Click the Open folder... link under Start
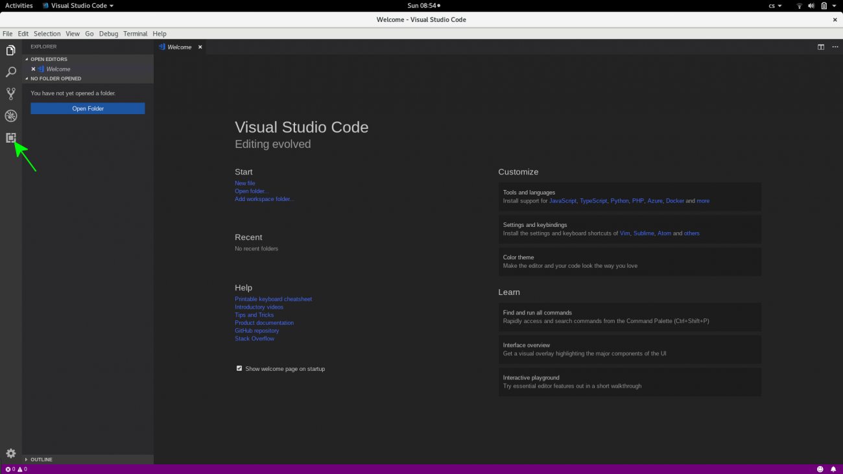 point(252,191)
